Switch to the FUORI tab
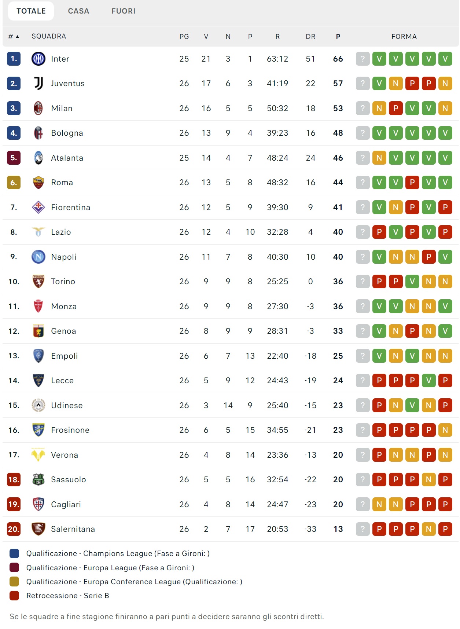 point(124,11)
